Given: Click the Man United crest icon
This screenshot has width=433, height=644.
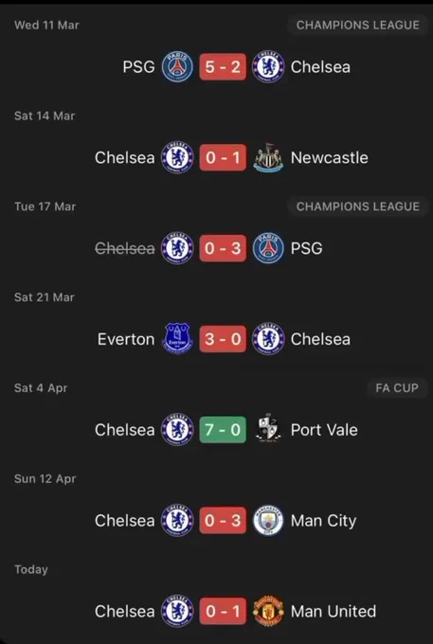Looking at the screenshot, I should pyautogui.click(x=268, y=611).
